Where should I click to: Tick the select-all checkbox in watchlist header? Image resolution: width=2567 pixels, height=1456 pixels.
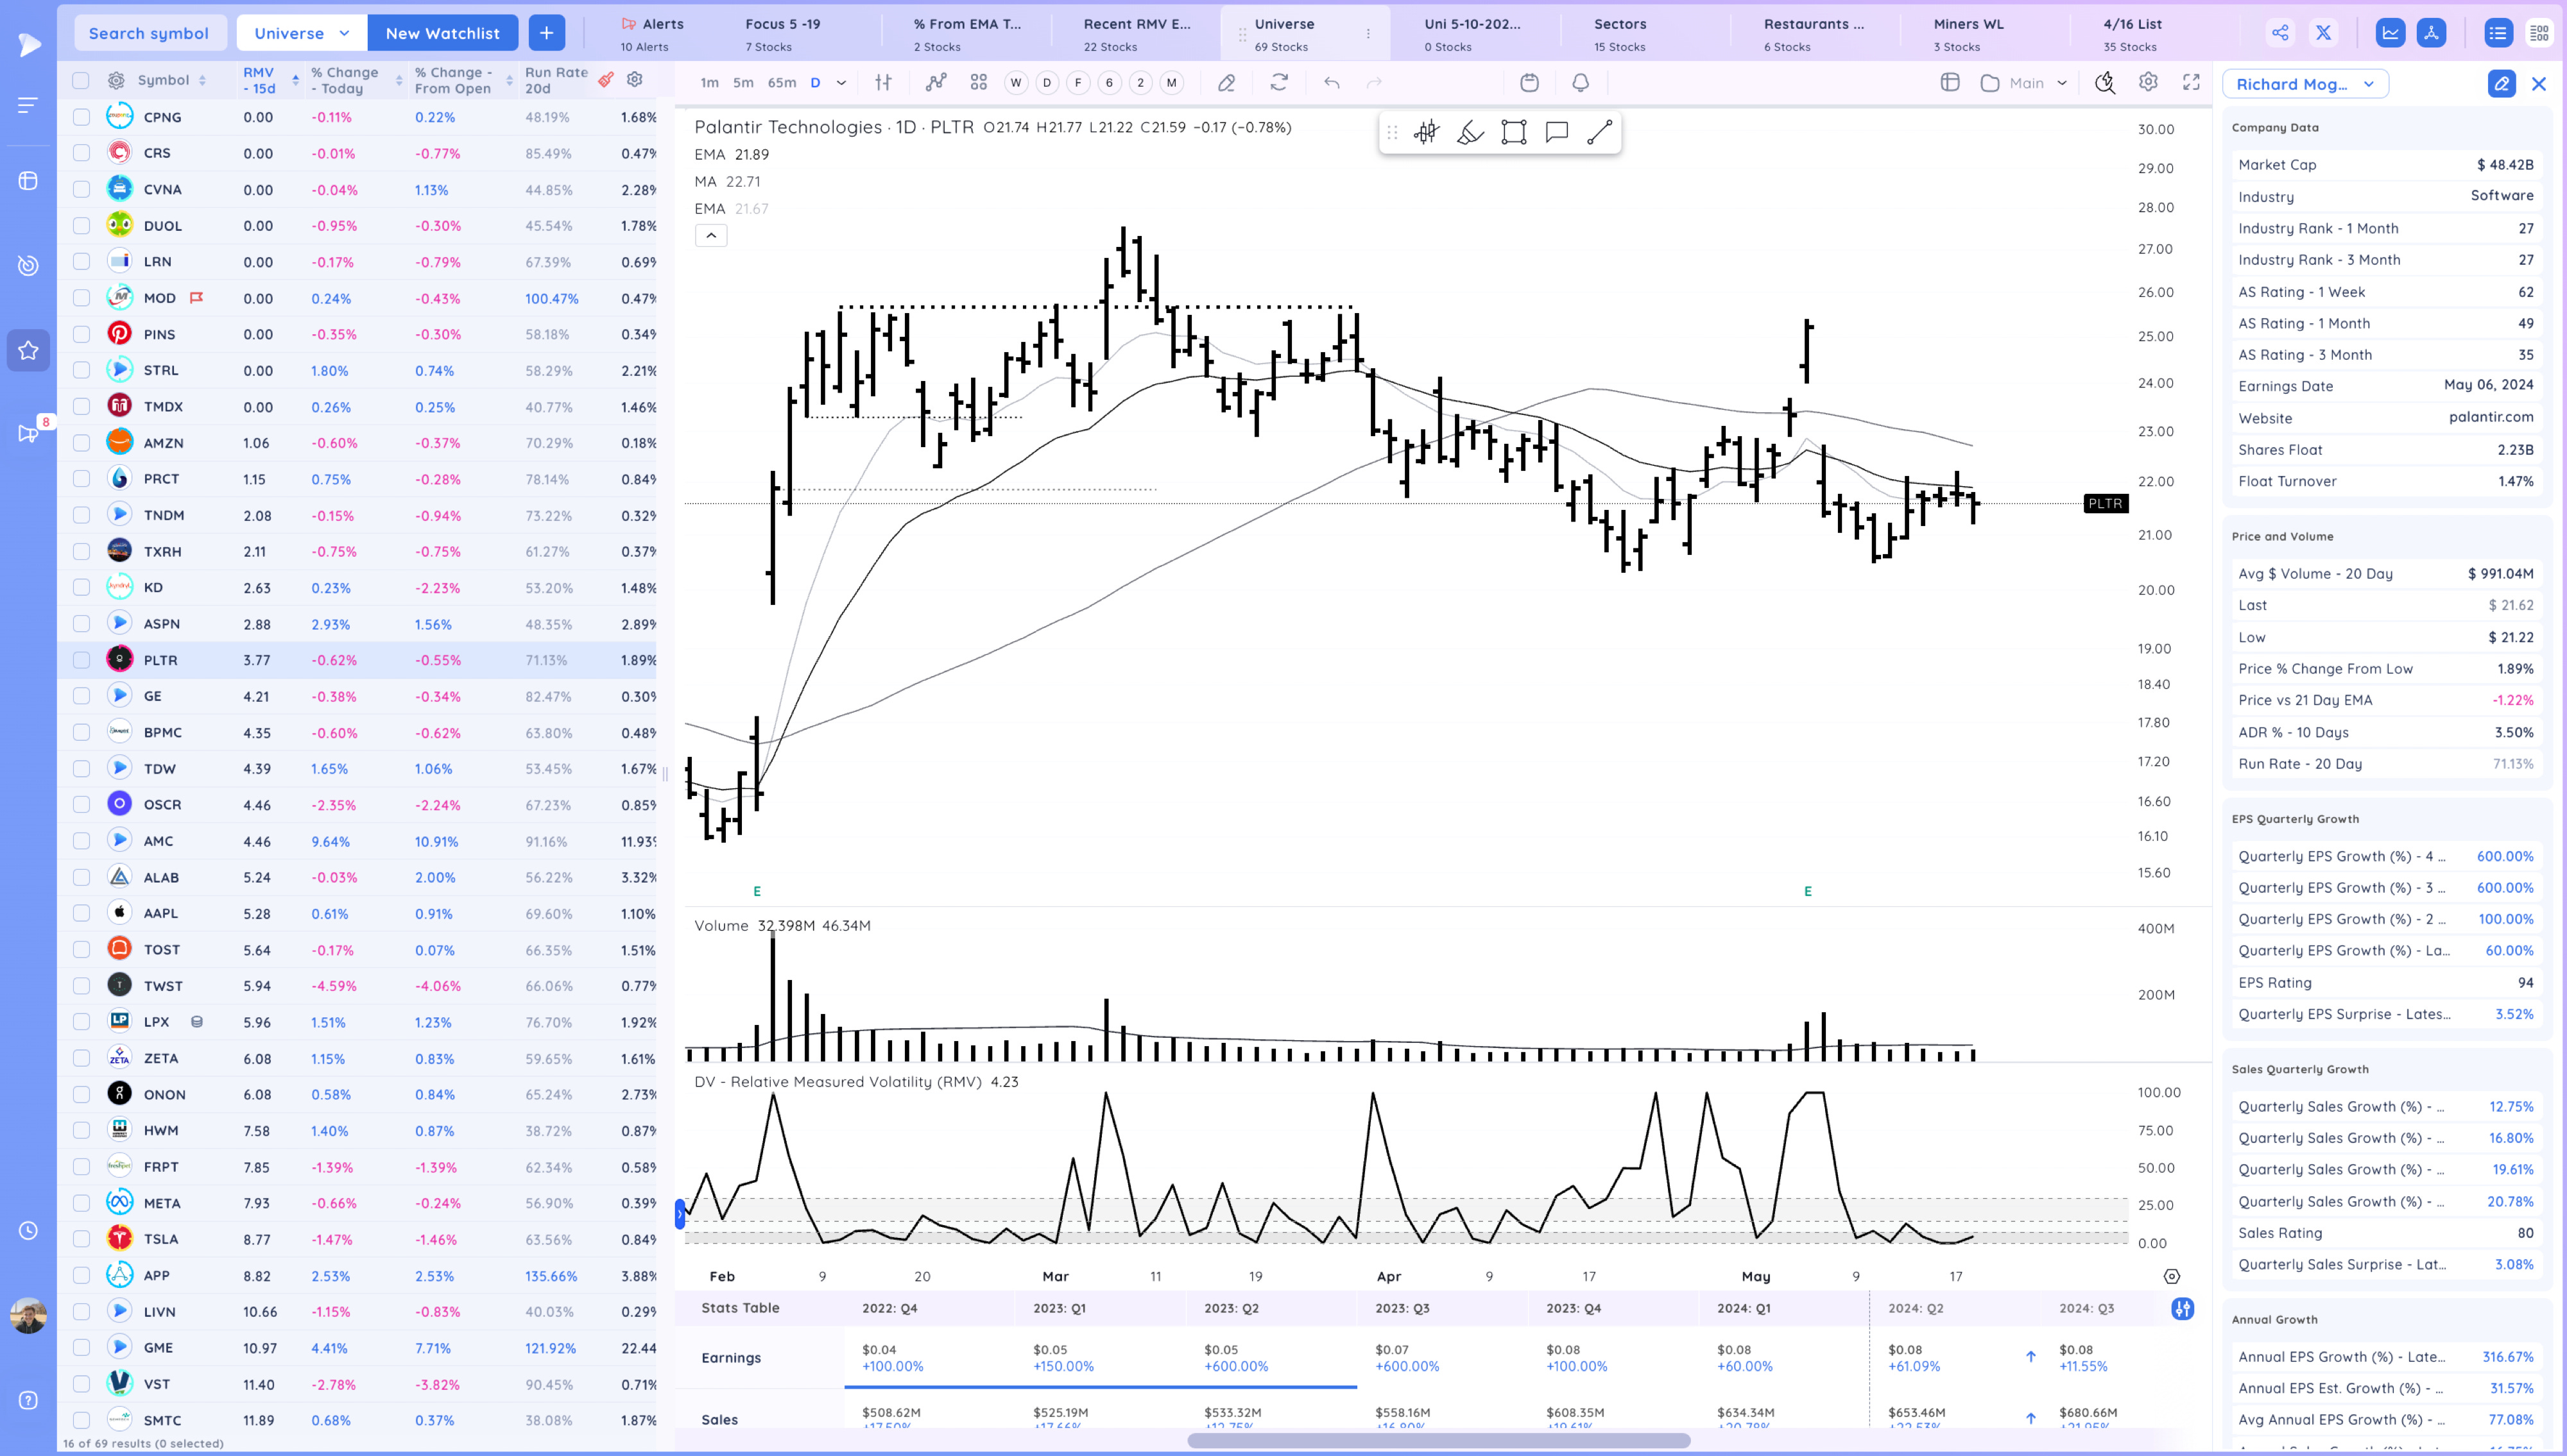pyautogui.click(x=81, y=80)
